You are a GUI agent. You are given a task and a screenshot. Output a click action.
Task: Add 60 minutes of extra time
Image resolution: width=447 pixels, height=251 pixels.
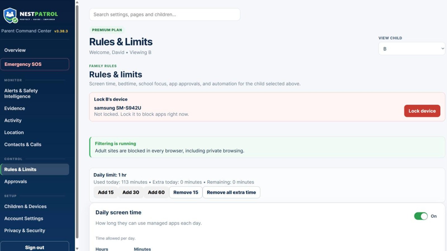[x=156, y=192]
